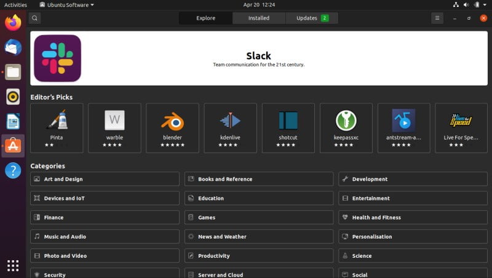The image size is (492, 278).
Task: Open LibreOffice Writer from the dock
Action: [x=13, y=121]
